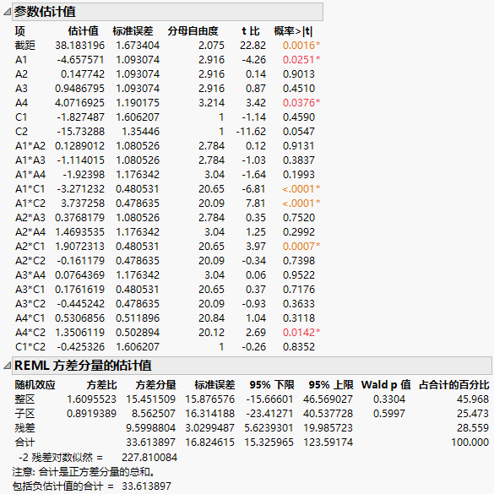
Task: Click the 整区 random effect row
Action: 24,399
